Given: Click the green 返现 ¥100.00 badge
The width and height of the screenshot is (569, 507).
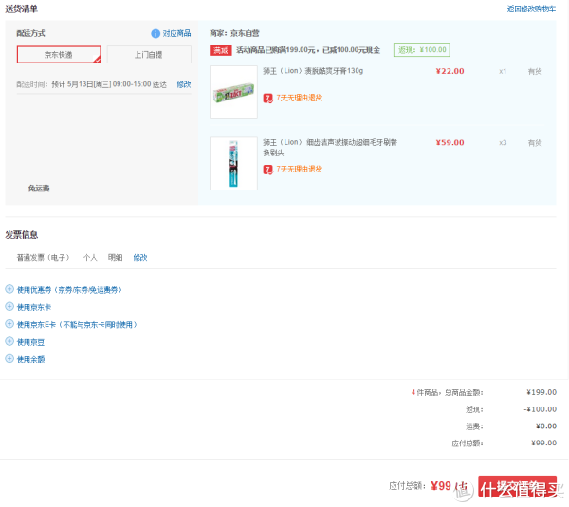Looking at the screenshot, I should tap(422, 50).
